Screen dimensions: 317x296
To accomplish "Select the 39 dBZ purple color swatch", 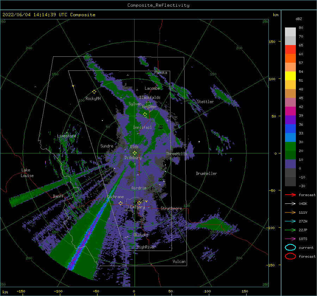I will (x=290, y=120).
